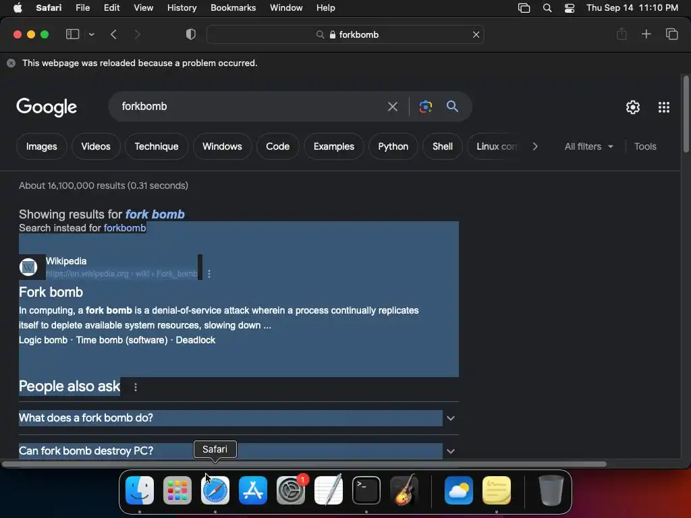Search by image with Google Lens

(x=426, y=106)
